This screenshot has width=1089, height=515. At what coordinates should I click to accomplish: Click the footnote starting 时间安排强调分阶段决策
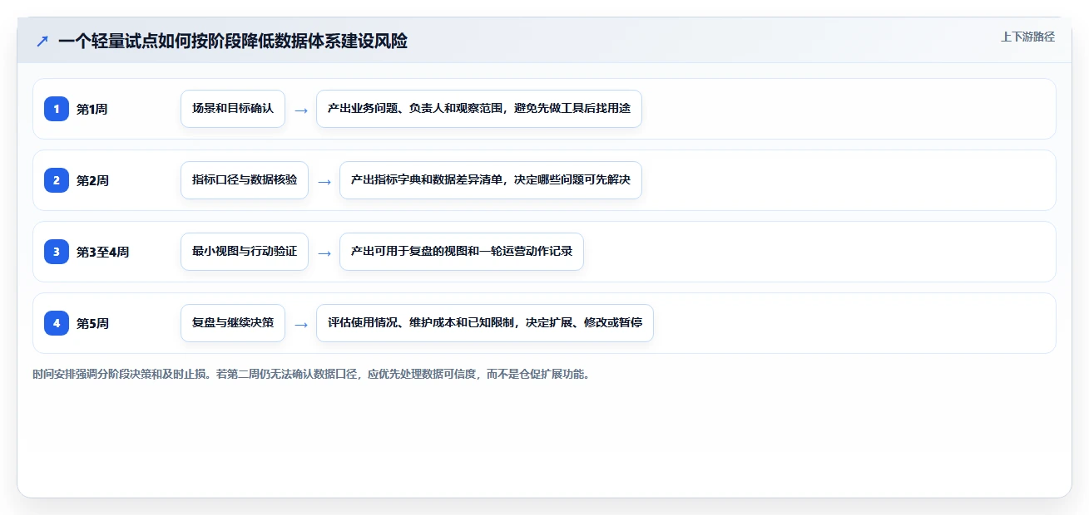click(x=312, y=374)
